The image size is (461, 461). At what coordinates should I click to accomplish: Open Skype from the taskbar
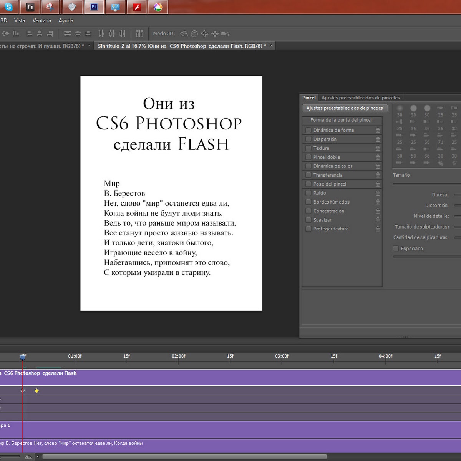[8, 7]
